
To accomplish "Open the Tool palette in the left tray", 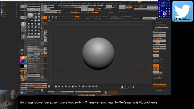I will click(4, 16).
